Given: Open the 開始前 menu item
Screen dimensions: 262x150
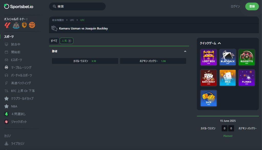Looking at the screenshot, I should coord(16,52).
